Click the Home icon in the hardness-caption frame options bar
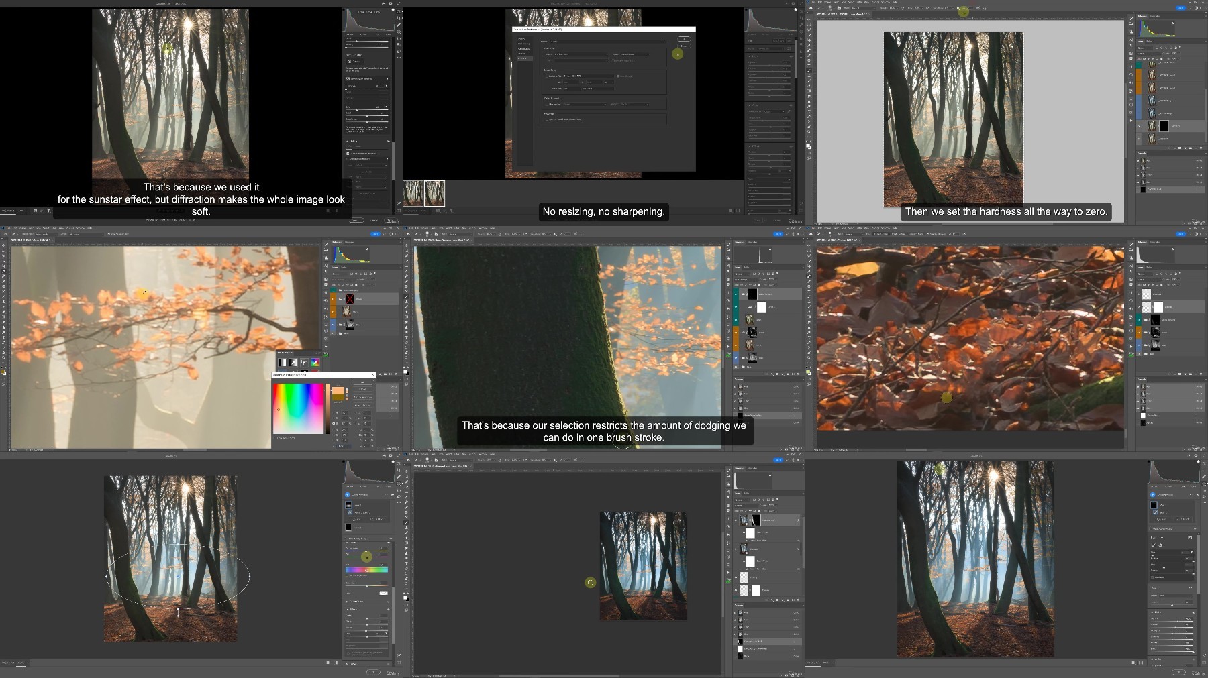1208x678 pixels. (x=811, y=8)
